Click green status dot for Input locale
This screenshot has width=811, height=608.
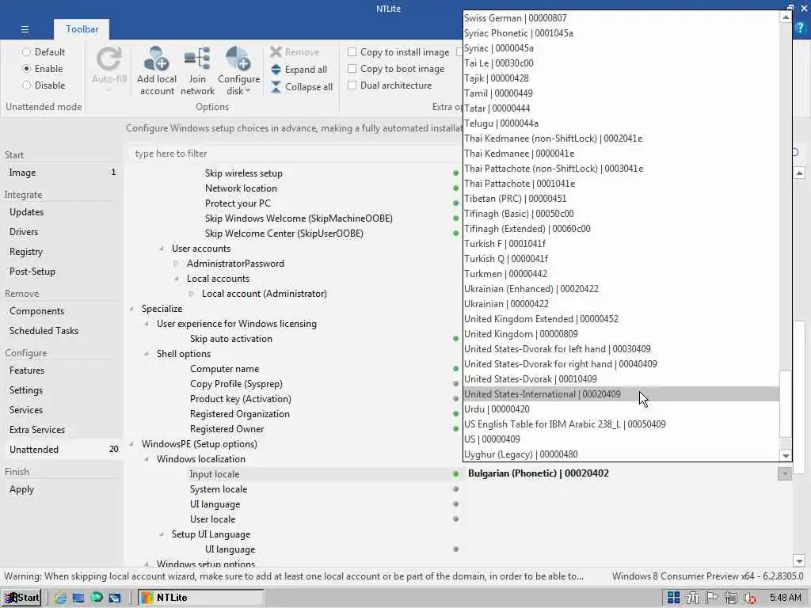(455, 474)
